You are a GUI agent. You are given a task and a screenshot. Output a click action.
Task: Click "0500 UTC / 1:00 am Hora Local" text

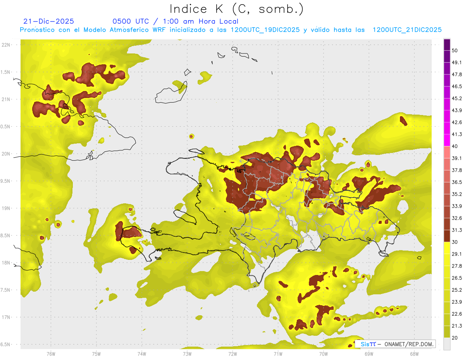click(175, 21)
